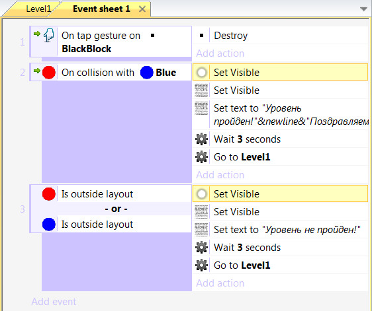The height and width of the screenshot is (311, 372).
Task: Click the blue circle icon next to Blue
Action: pyautogui.click(x=147, y=73)
